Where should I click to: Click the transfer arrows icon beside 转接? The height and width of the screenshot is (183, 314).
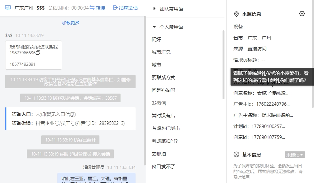pyautogui.click(x=92, y=8)
